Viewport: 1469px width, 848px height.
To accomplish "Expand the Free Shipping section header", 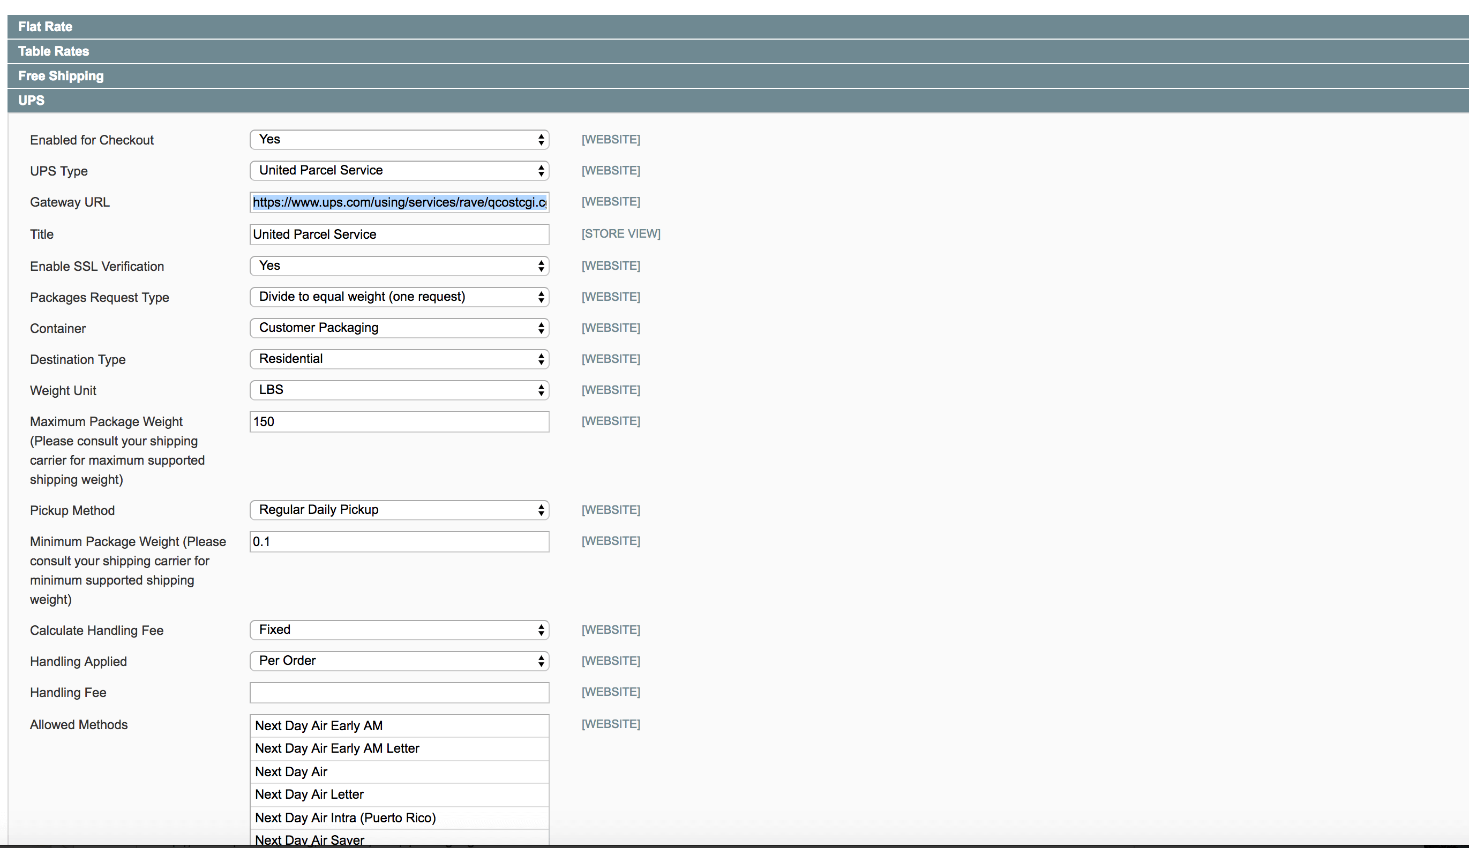I will click(738, 75).
